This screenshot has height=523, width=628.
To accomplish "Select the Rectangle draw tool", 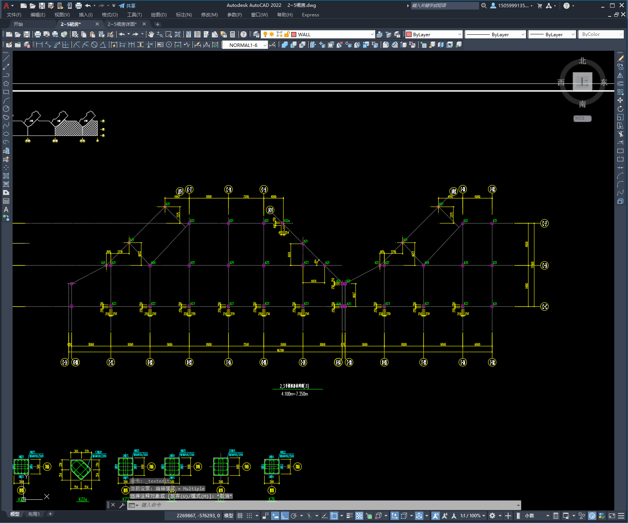I will [x=6, y=92].
